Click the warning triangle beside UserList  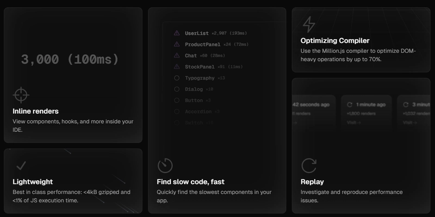pyautogui.click(x=177, y=33)
